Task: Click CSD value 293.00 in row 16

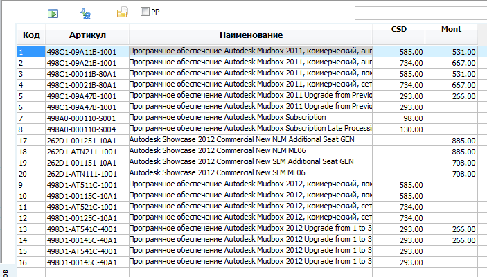Action: click(411, 262)
